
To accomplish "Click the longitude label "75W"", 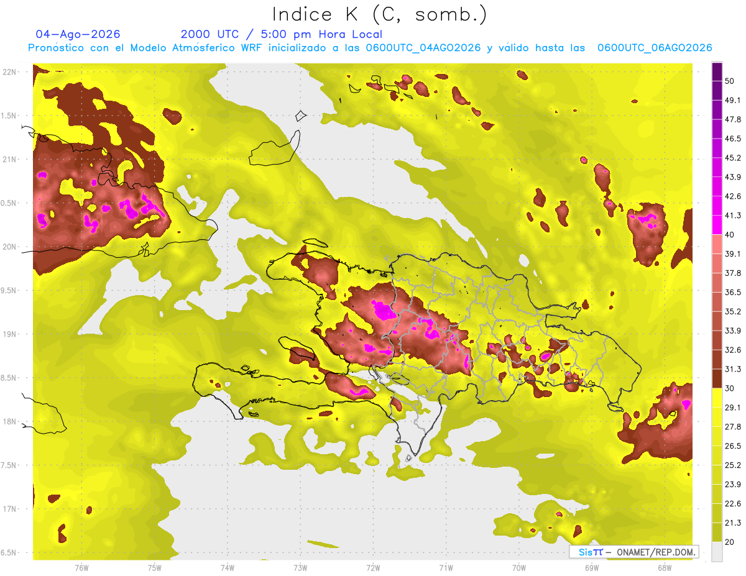I will click(155, 568).
